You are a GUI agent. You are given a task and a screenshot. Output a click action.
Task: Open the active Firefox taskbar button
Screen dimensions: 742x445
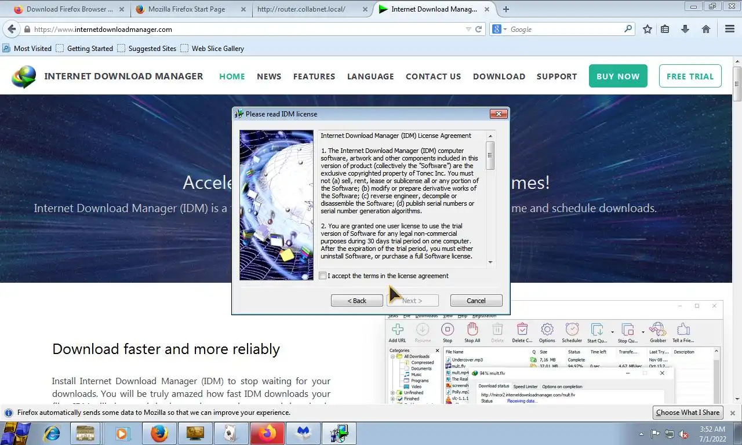click(x=267, y=433)
